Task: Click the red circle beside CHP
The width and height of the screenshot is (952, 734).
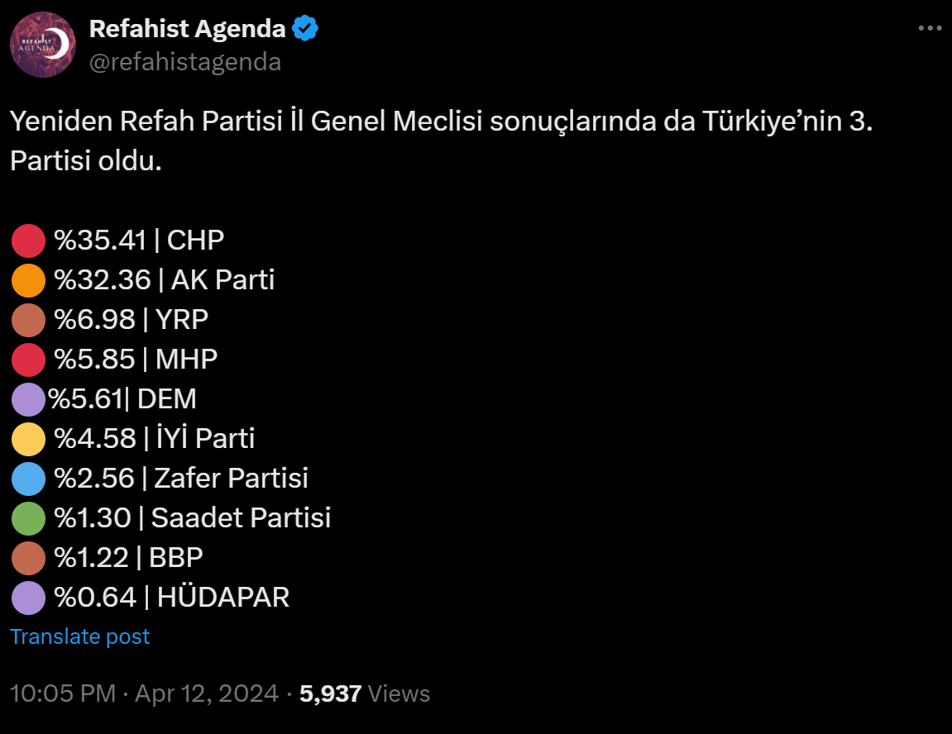Action: pyautogui.click(x=28, y=241)
